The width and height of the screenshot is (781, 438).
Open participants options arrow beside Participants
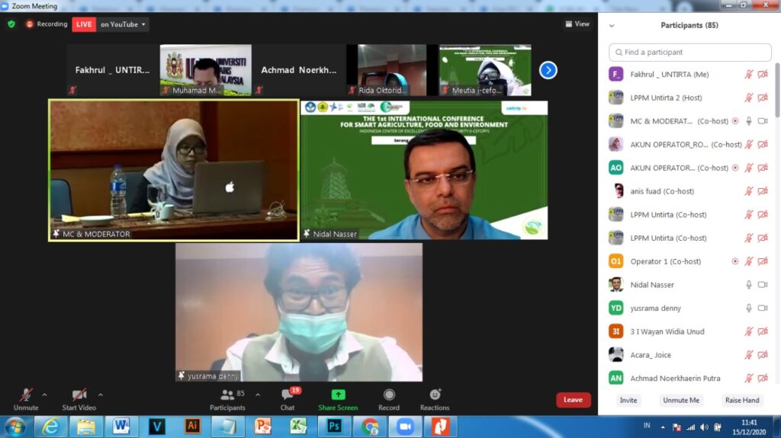[258, 395]
